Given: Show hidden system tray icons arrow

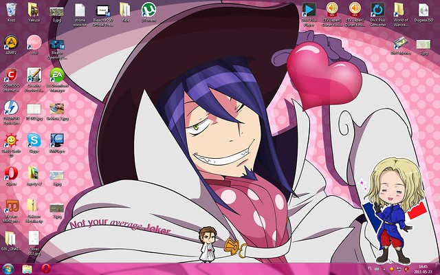Looking at the screenshot, I should [384, 269].
